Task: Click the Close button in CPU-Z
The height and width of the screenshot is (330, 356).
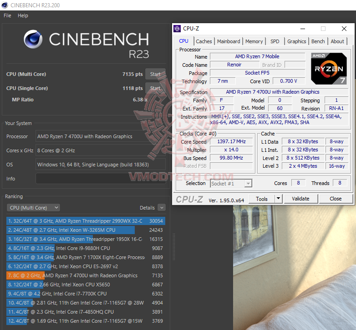Action: click(336, 199)
